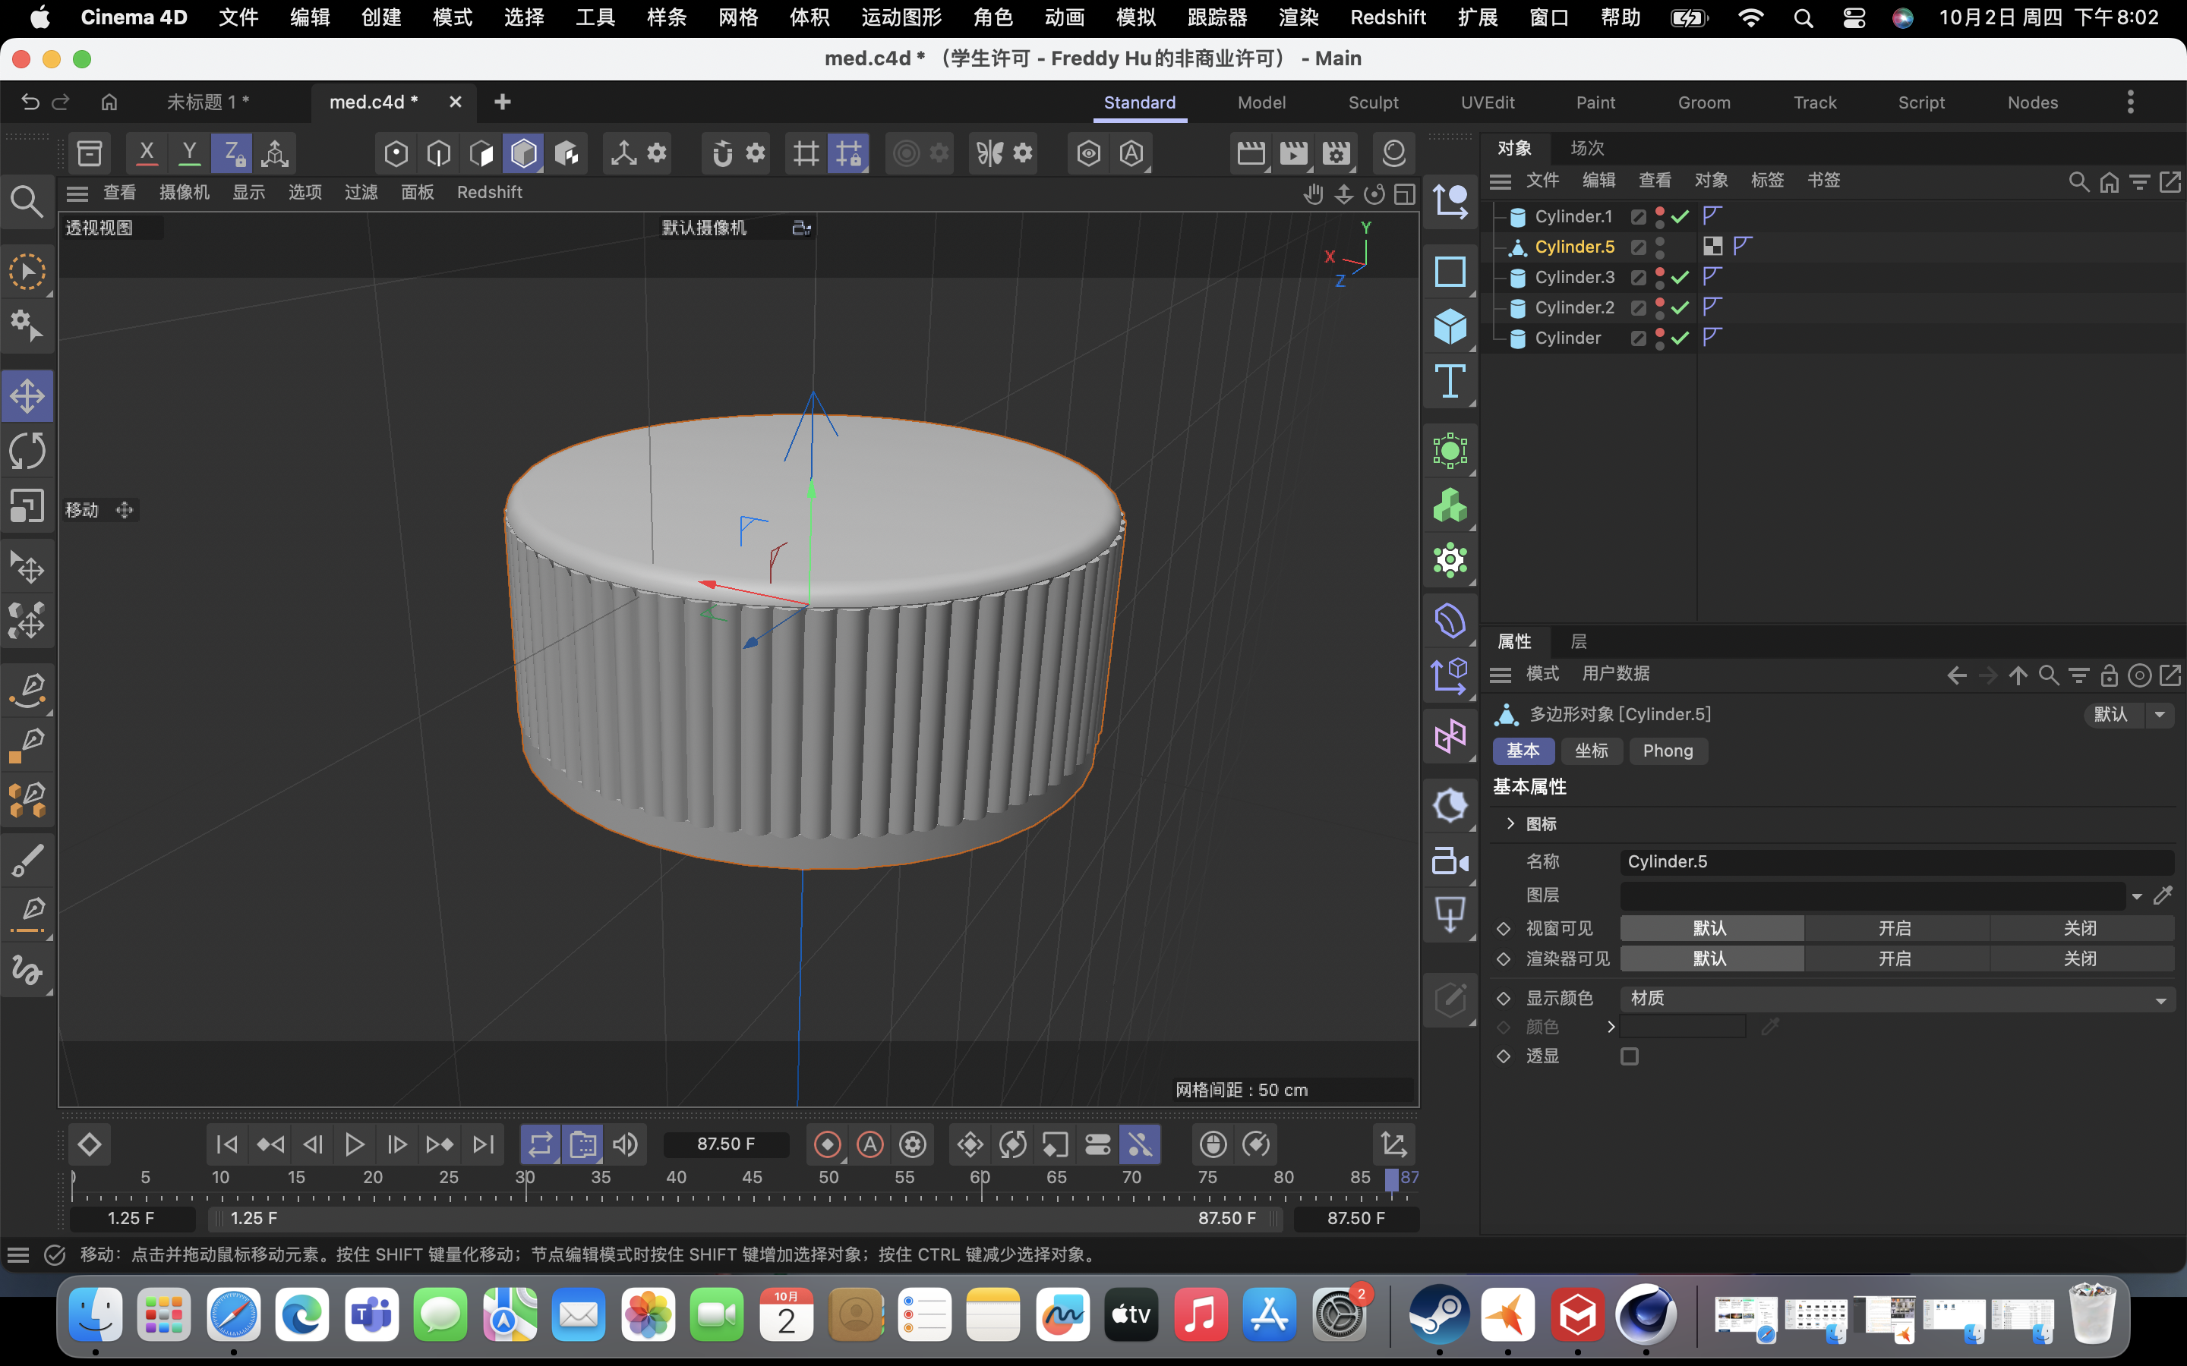Enable the 透显 checkbox in basic properties
The image size is (2187, 1366).
(1630, 1055)
